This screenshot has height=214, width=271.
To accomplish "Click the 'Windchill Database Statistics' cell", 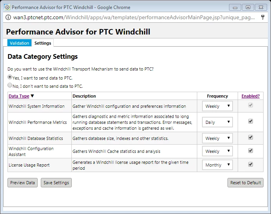I will point(40,138).
